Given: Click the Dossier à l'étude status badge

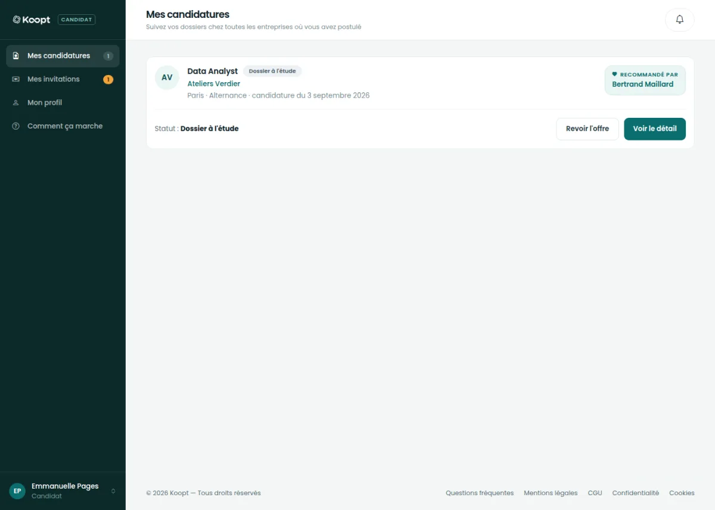Looking at the screenshot, I should pos(272,71).
